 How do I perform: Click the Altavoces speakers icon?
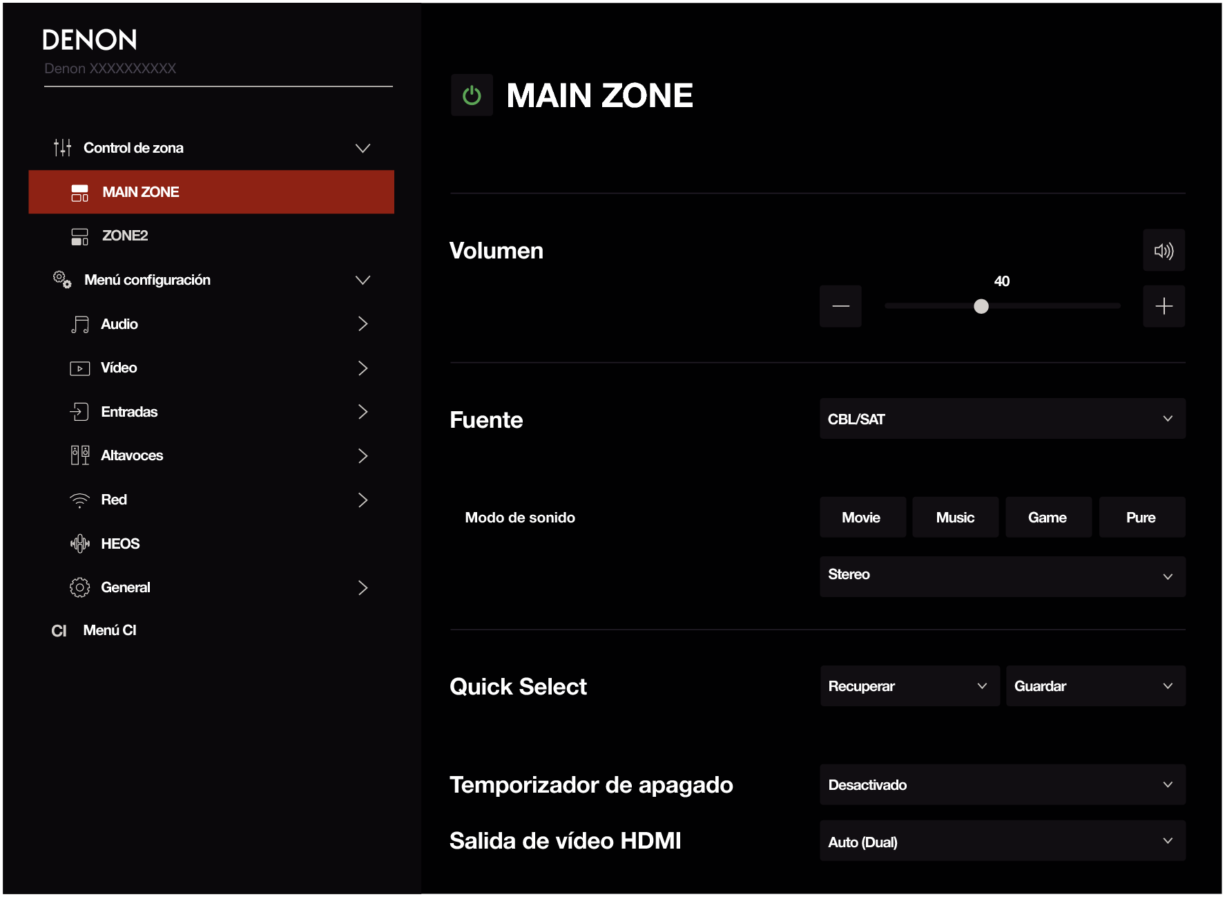pos(80,455)
